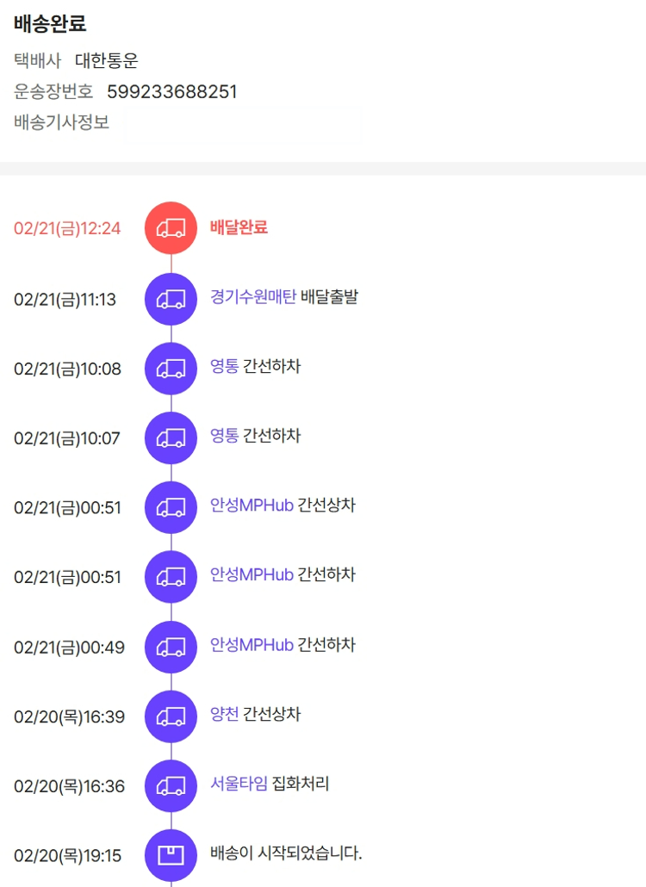Click the truck icon beside 경기수원매탄 배달출발
Viewport: 646px width, 887px height.
tap(171, 299)
